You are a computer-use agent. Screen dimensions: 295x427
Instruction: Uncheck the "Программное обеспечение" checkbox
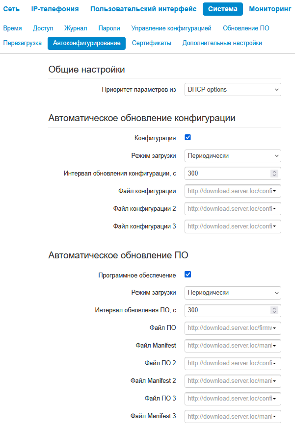pyautogui.click(x=188, y=275)
